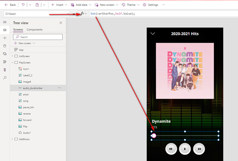Expand the AddMusic node
The image size is (238, 161).
[x=12, y=139]
